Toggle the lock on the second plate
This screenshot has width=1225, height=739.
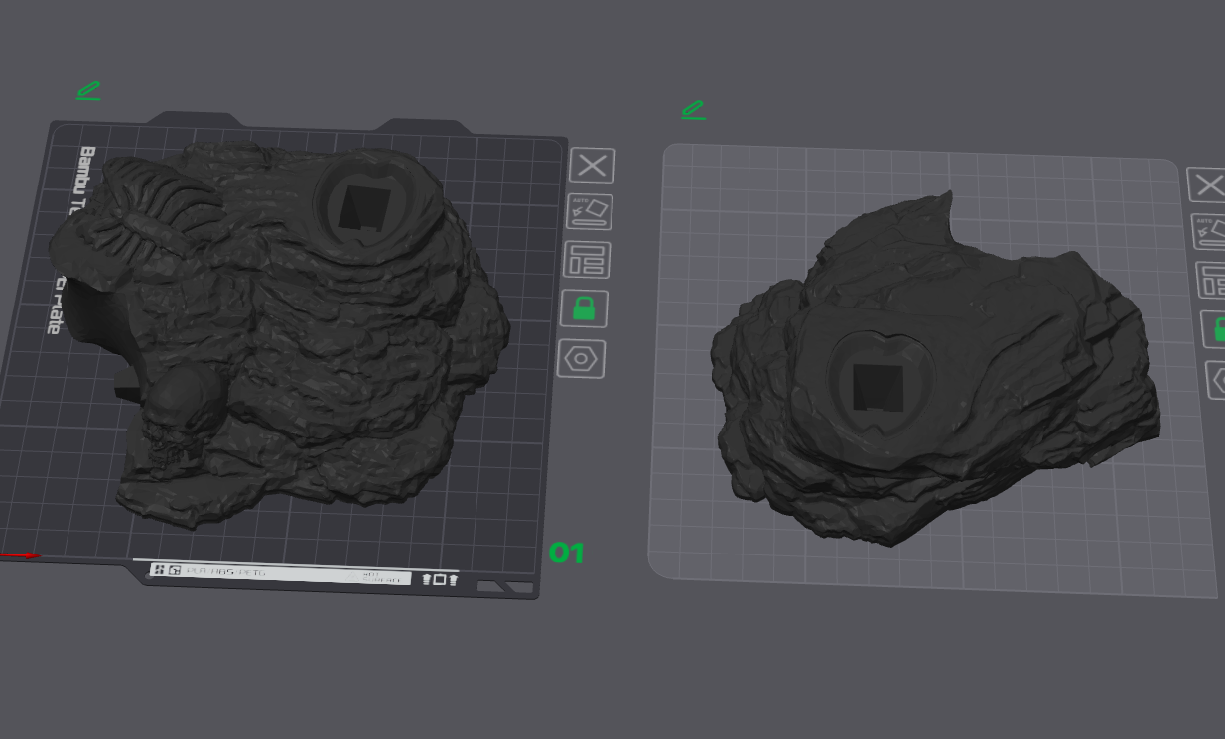(1214, 329)
